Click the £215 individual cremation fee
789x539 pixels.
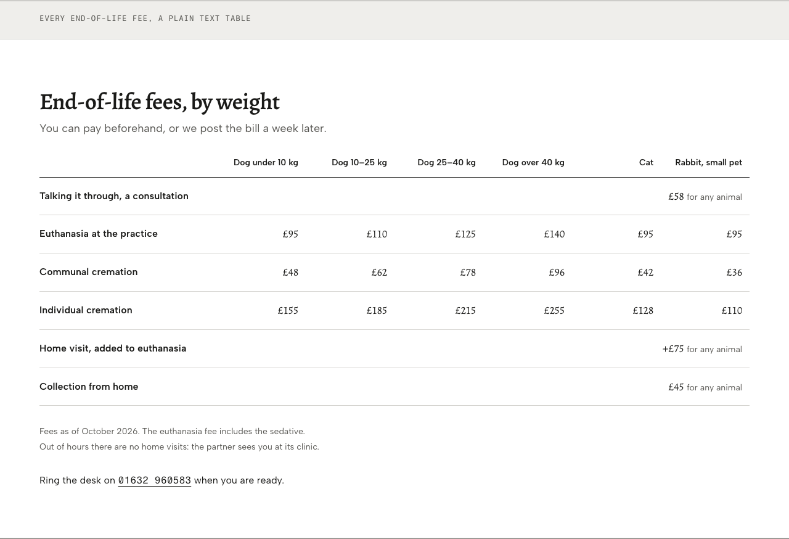(465, 311)
